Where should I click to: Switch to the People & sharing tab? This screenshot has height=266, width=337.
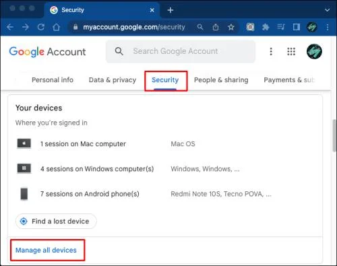[221, 80]
